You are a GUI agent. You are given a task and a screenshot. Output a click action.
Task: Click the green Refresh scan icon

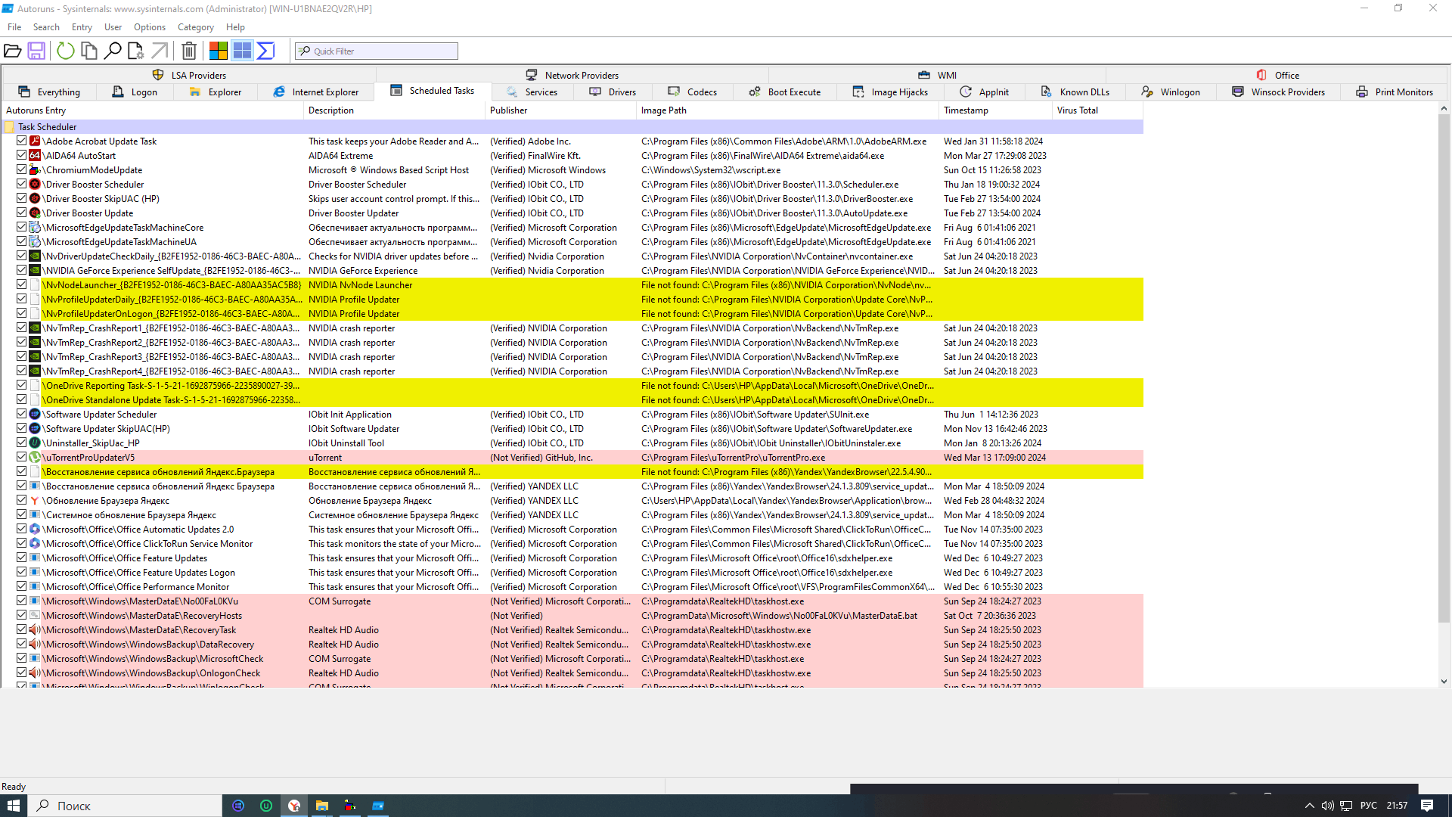click(x=66, y=51)
